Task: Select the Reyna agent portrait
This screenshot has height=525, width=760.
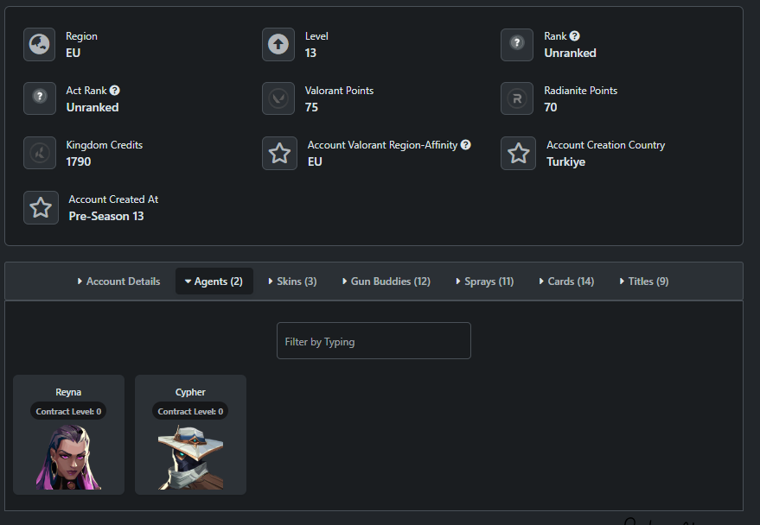Action: coord(68,458)
